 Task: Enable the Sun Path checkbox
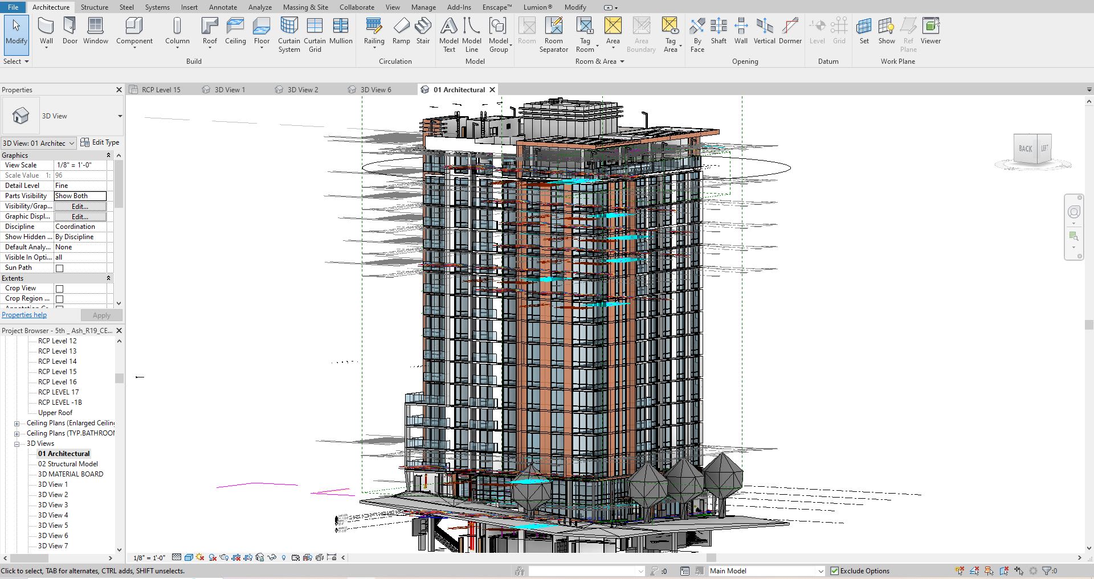point(59,268)
